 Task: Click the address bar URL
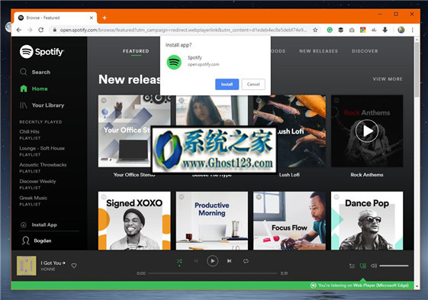pos(183,30)
